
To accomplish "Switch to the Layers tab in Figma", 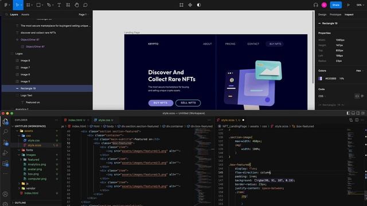I will tap(14, 14).
